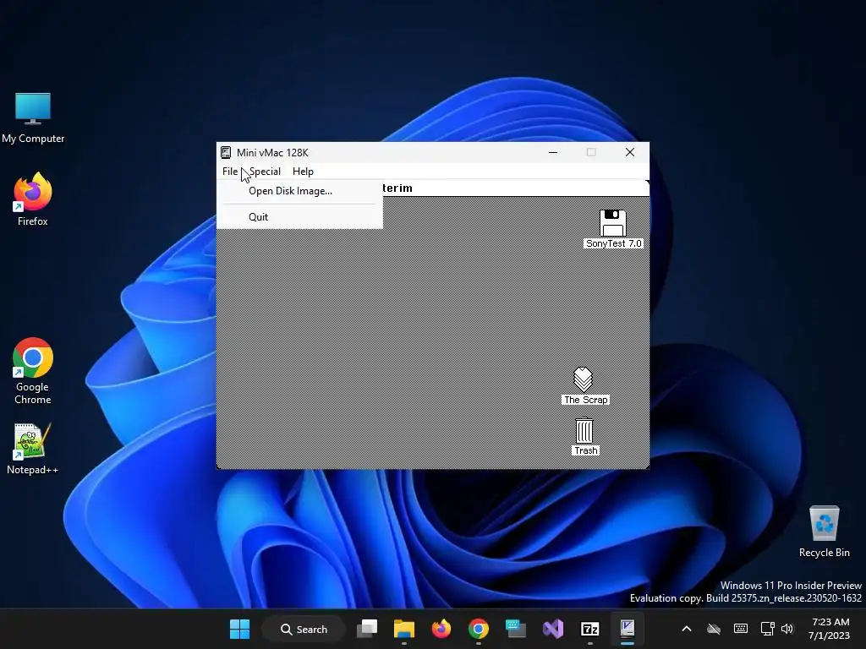This screenshot has height=649, width=866.
Task: Open Task View from the taskbar
Action: [367, 629]
